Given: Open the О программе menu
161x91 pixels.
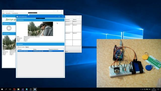Looking at the screenshot, I should click(15, 13).
